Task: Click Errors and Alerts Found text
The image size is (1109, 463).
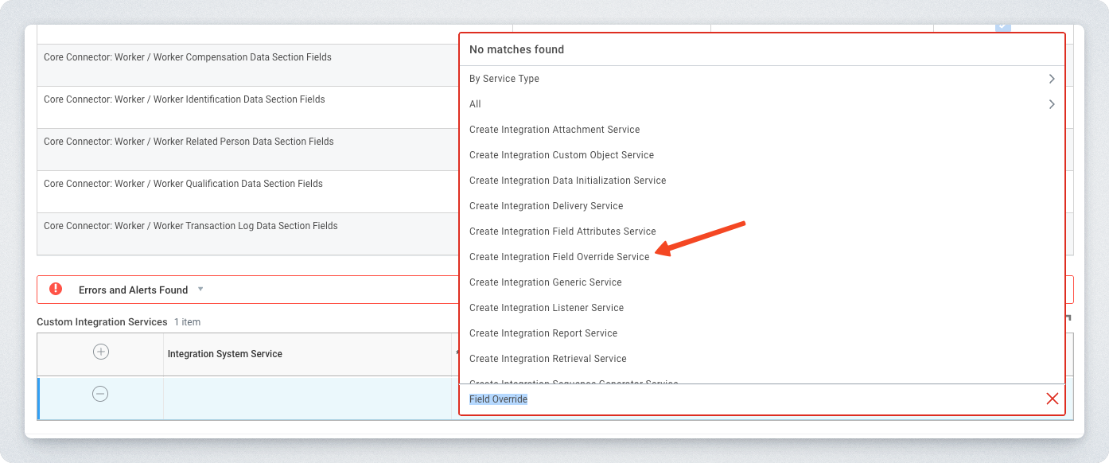Action: pyautogui.click(x=133, y=290)
